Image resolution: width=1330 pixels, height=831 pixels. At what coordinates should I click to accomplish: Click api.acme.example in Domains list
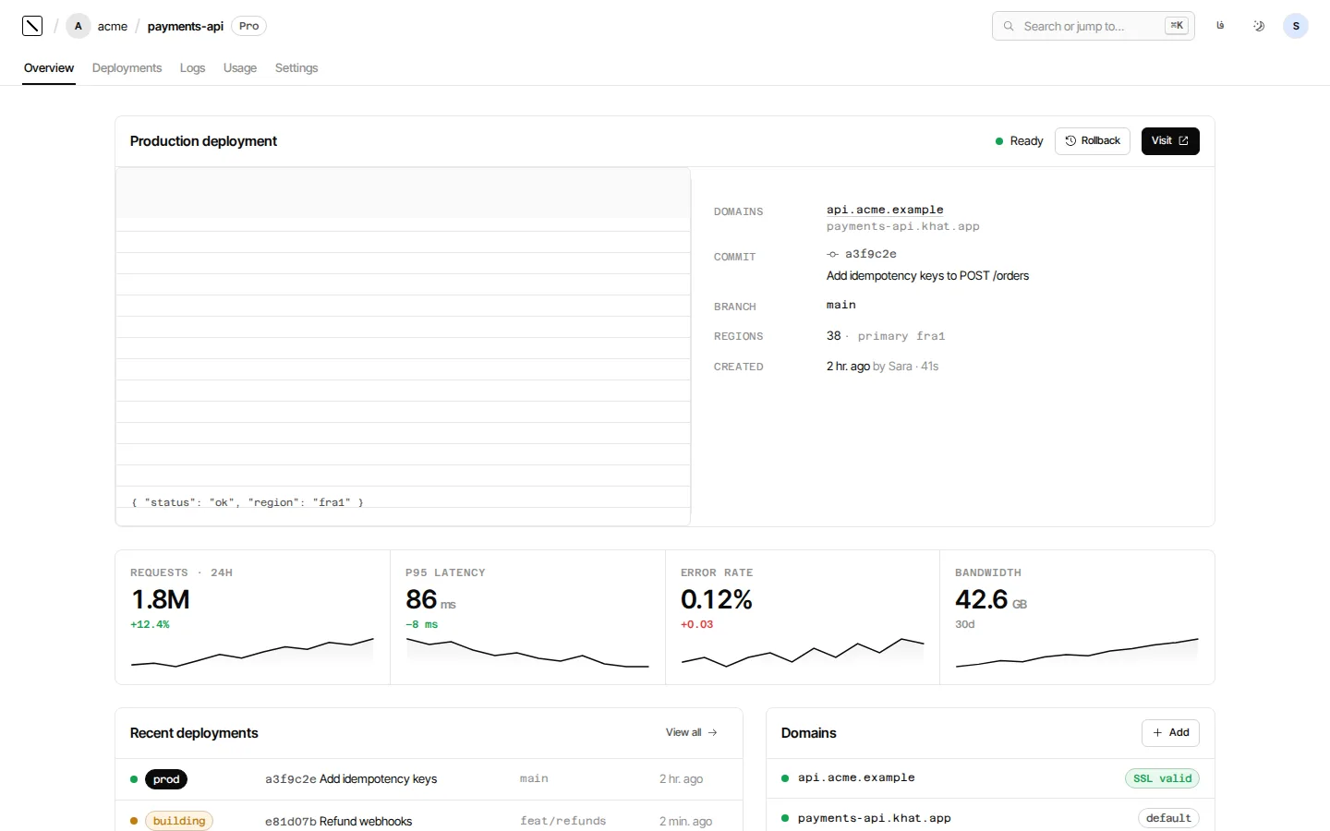tap(856, 777)
